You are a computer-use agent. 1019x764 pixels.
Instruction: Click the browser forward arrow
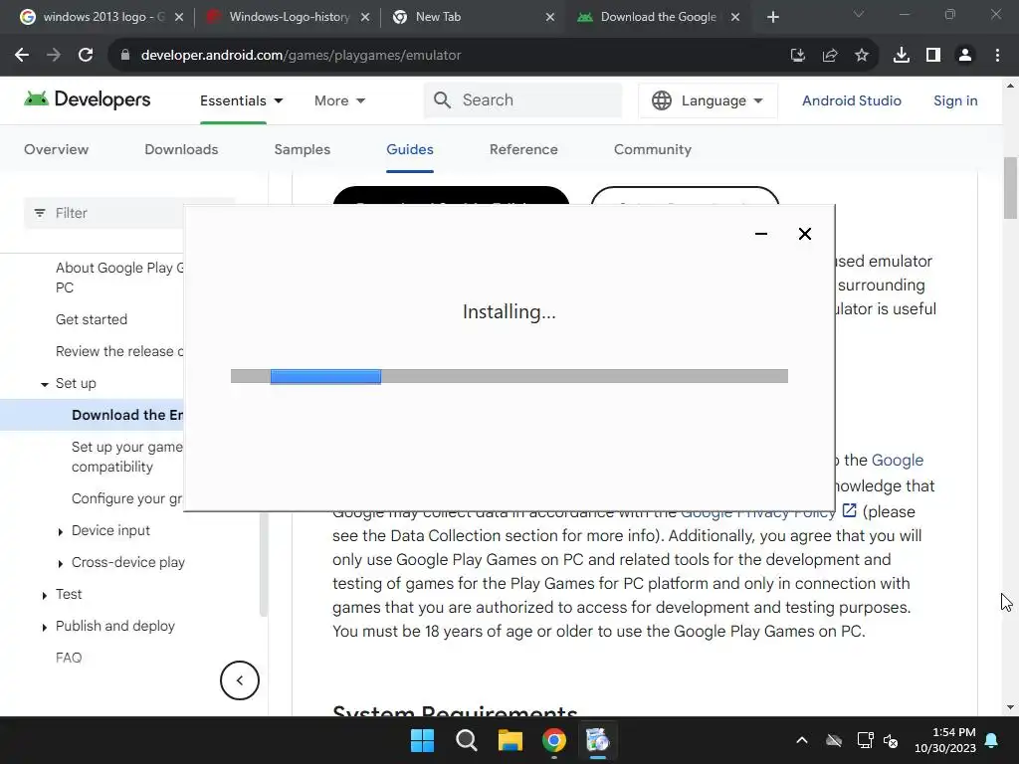[x=54, y=56]
